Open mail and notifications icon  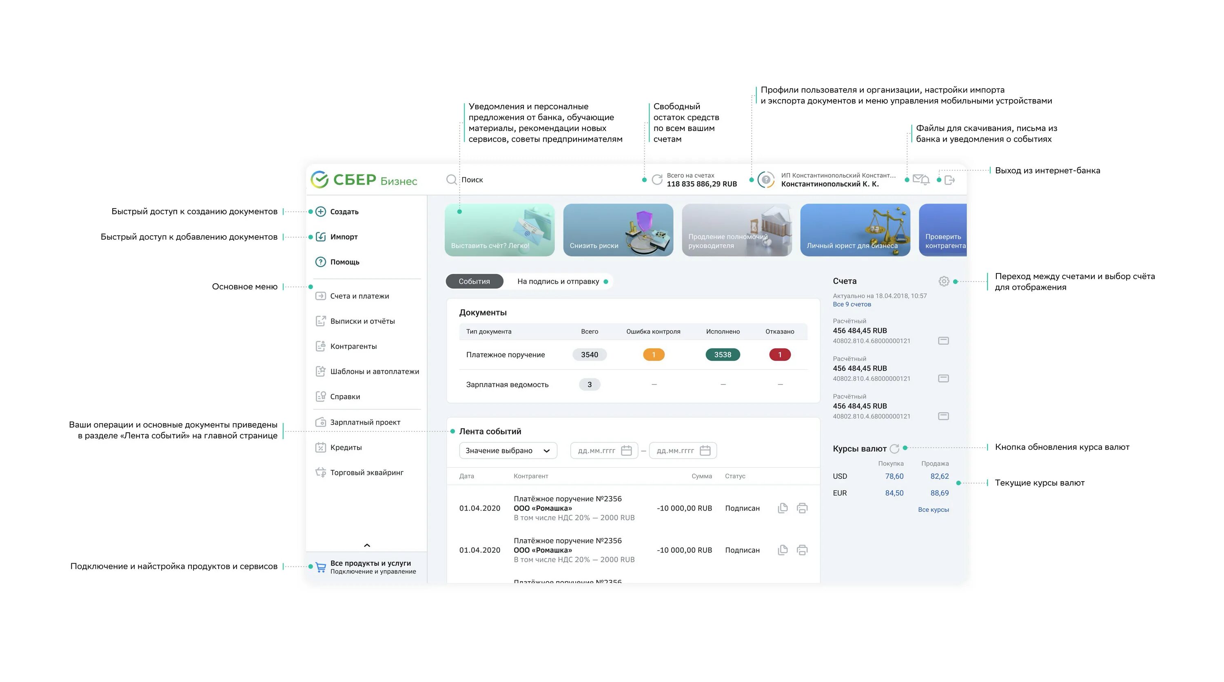921,180
